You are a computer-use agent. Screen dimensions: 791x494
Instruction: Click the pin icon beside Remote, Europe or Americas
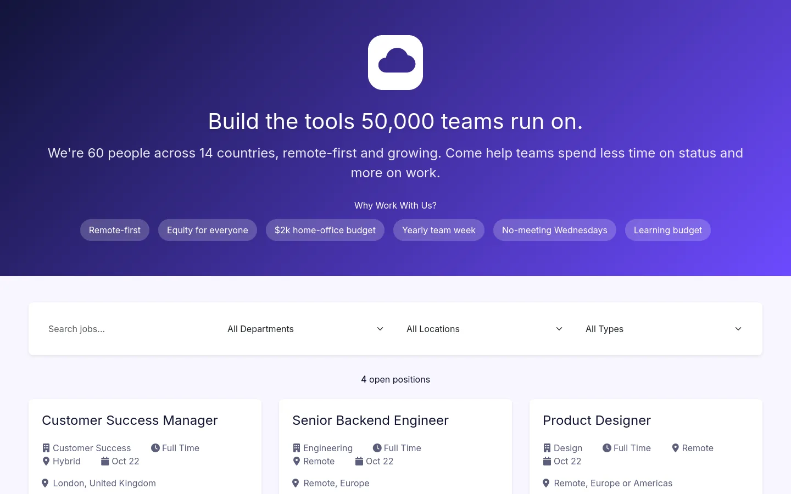coord(546,483)
